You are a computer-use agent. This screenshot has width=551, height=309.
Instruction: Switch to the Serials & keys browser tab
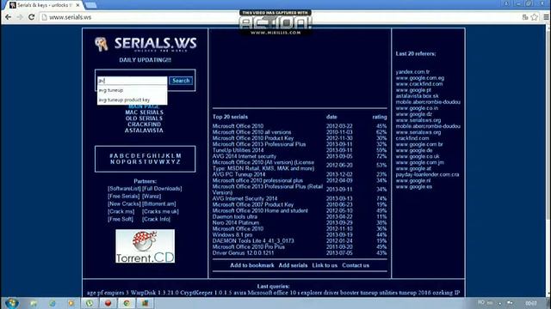click(x=44, y=5)
